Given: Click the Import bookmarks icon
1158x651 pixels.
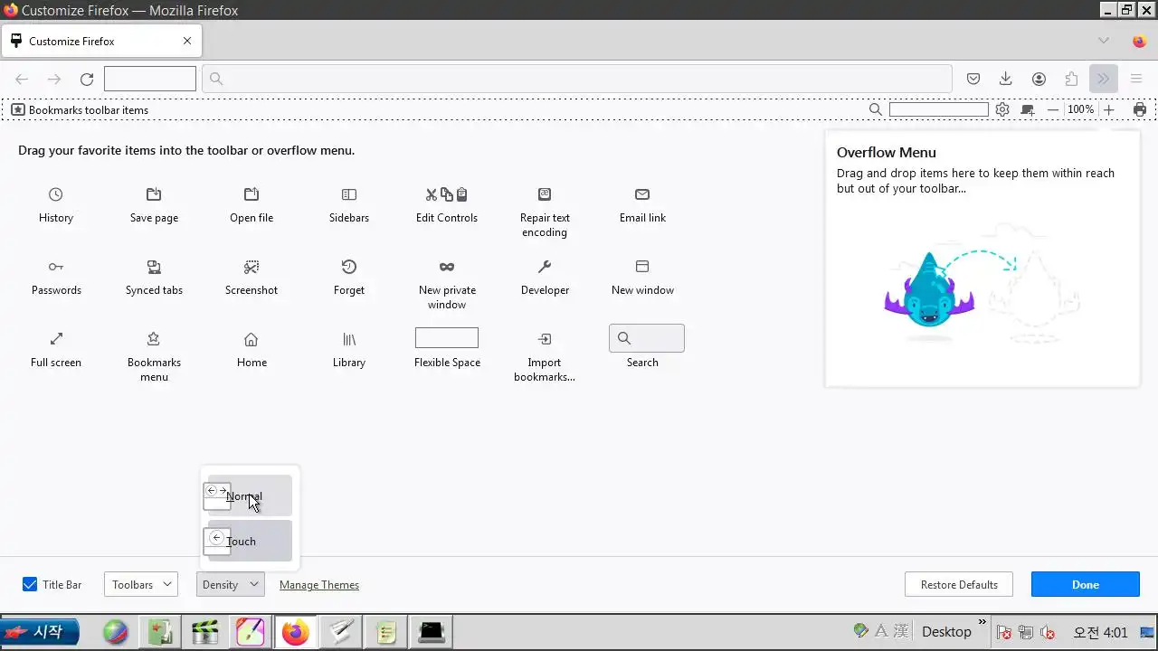Looking at the screenshot, I should click(545, 339).
